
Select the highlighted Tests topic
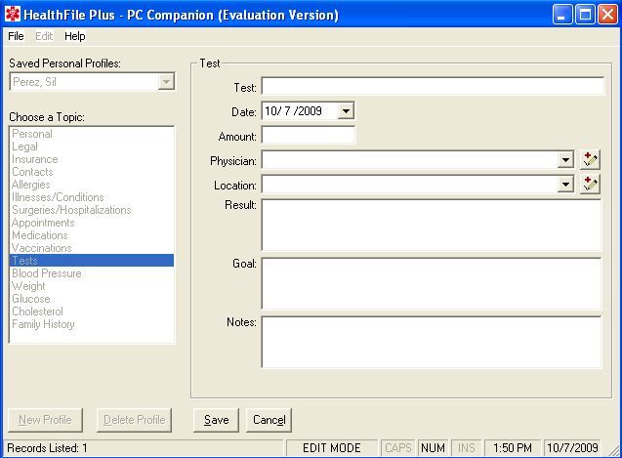pyautogui.click(x=91, y=261)
